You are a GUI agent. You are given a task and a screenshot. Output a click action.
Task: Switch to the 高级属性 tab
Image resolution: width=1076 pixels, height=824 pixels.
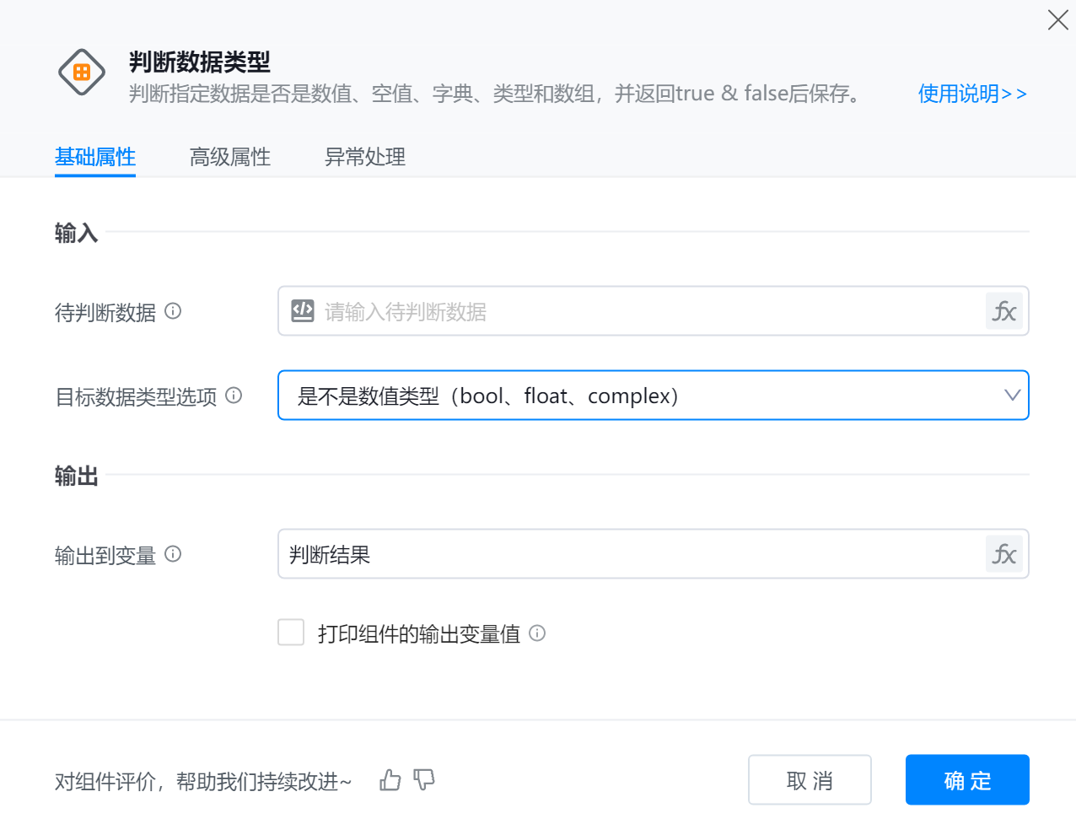coord(230,157)
